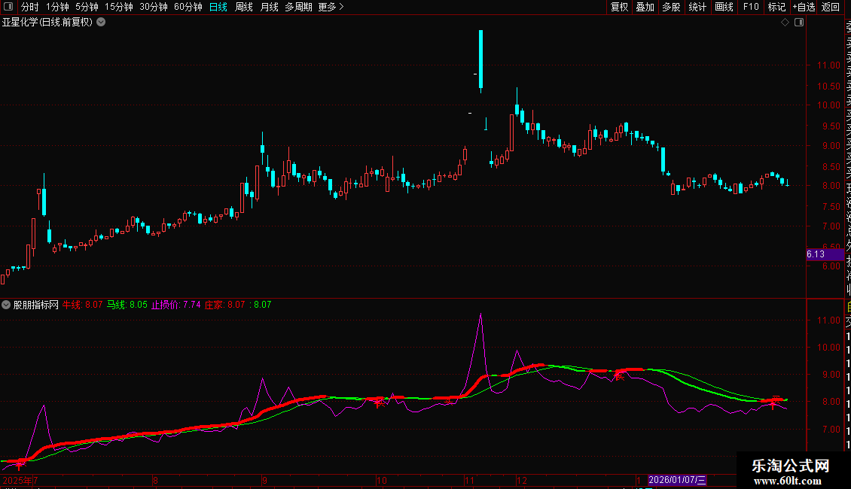Select the 15分钟 period
The height and width of the screenshot is (489, 851).
[118, 7]
